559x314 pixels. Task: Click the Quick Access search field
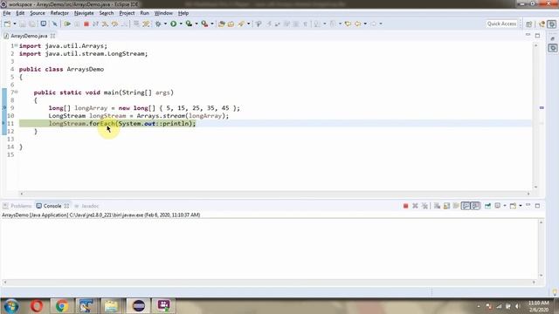tap(501, 24)
